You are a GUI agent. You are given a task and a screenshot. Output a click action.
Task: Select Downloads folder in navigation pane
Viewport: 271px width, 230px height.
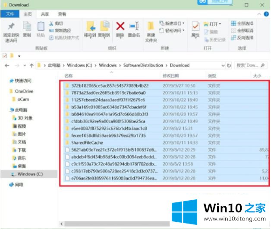point(19,150)
